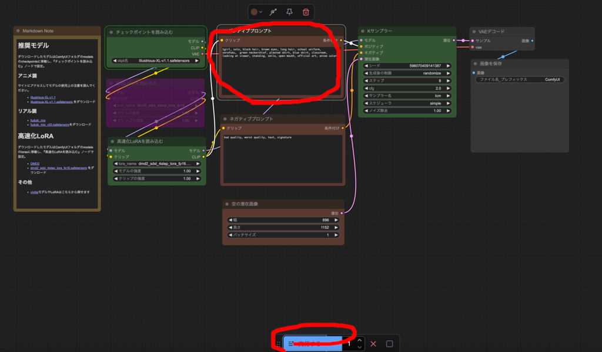The image size is (602, 352).
Task: Decrease 高さ with its left arrow
Action: tap(230, 228)
